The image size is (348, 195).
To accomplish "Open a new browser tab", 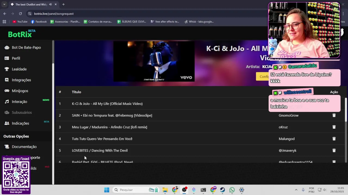I will (x=63, y=4).
